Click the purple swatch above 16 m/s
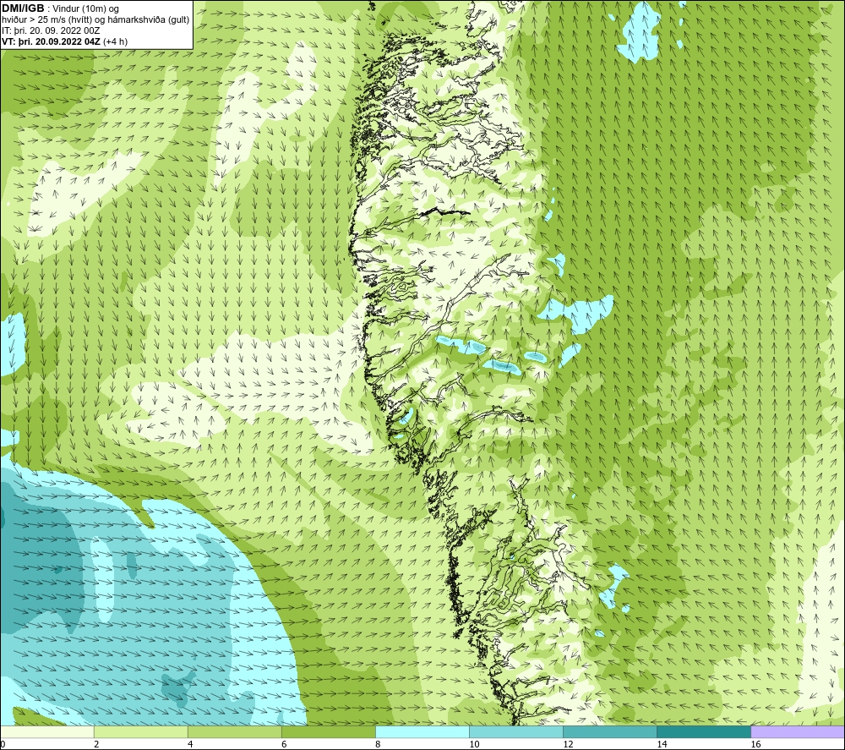 click(797, 732)
